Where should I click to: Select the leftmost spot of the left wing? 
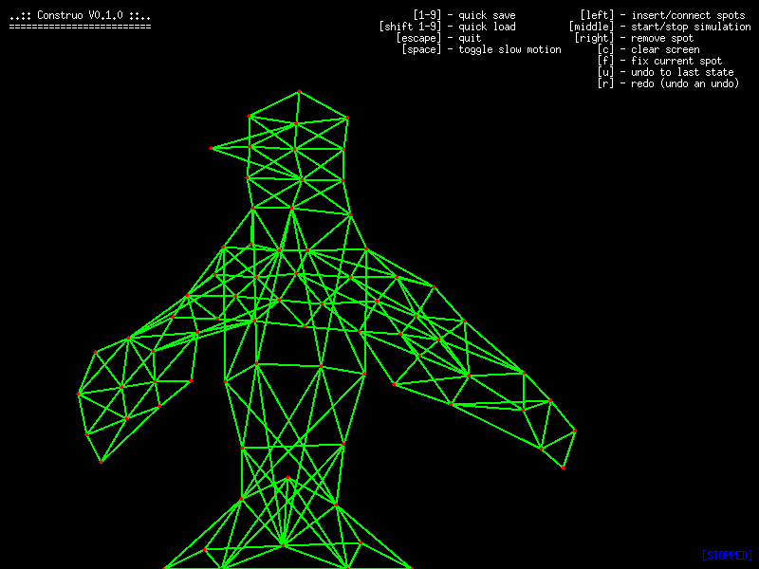(x=79, y=394)
